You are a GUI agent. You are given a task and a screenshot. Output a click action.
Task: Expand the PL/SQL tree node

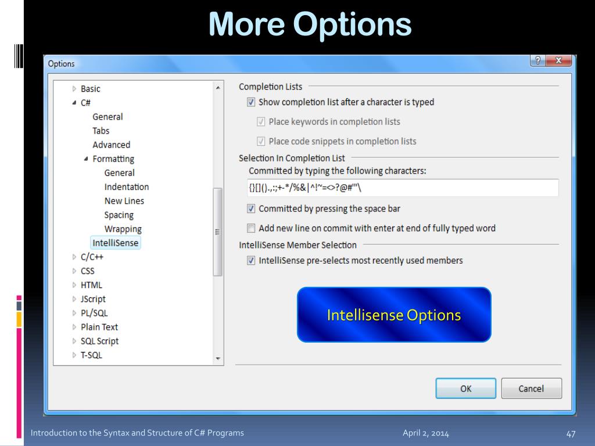[74, 313]
